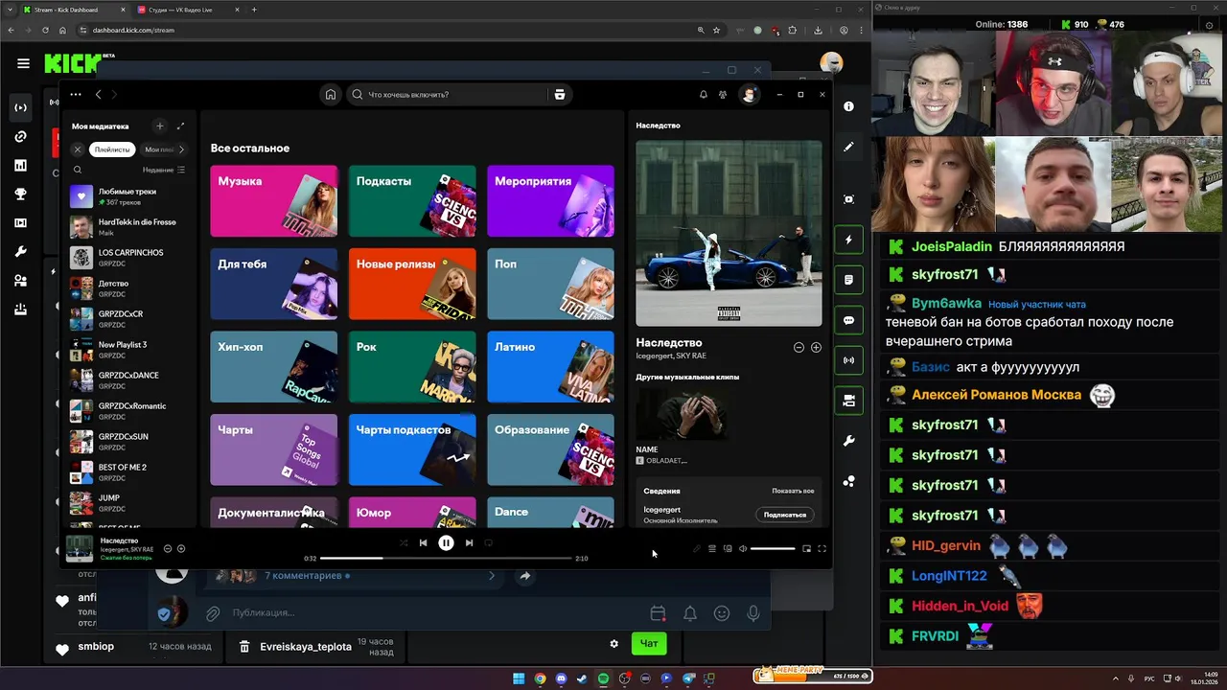Screen dimensions: 1227x690
Task: Click in Spotify search field
Action: click(448, 94)
